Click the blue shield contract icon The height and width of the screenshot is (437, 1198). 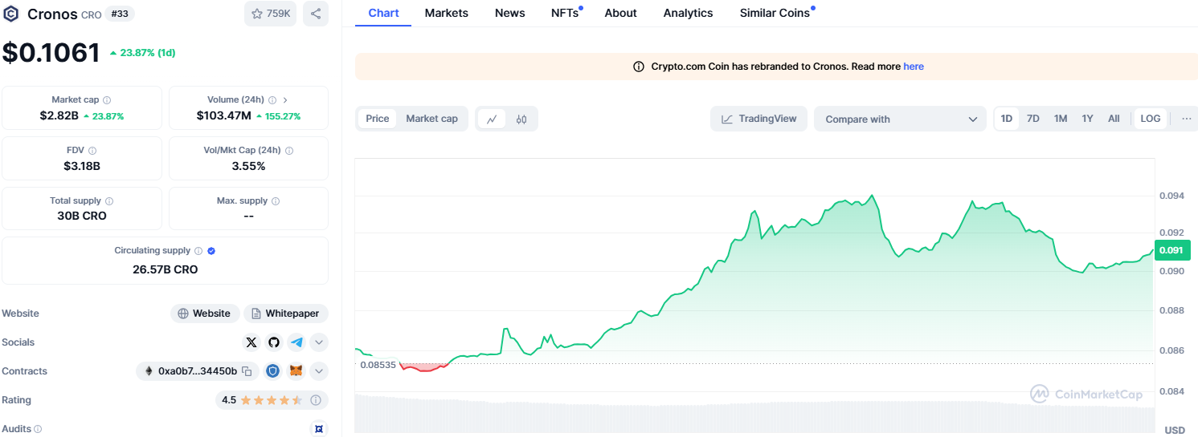(273, 371)
